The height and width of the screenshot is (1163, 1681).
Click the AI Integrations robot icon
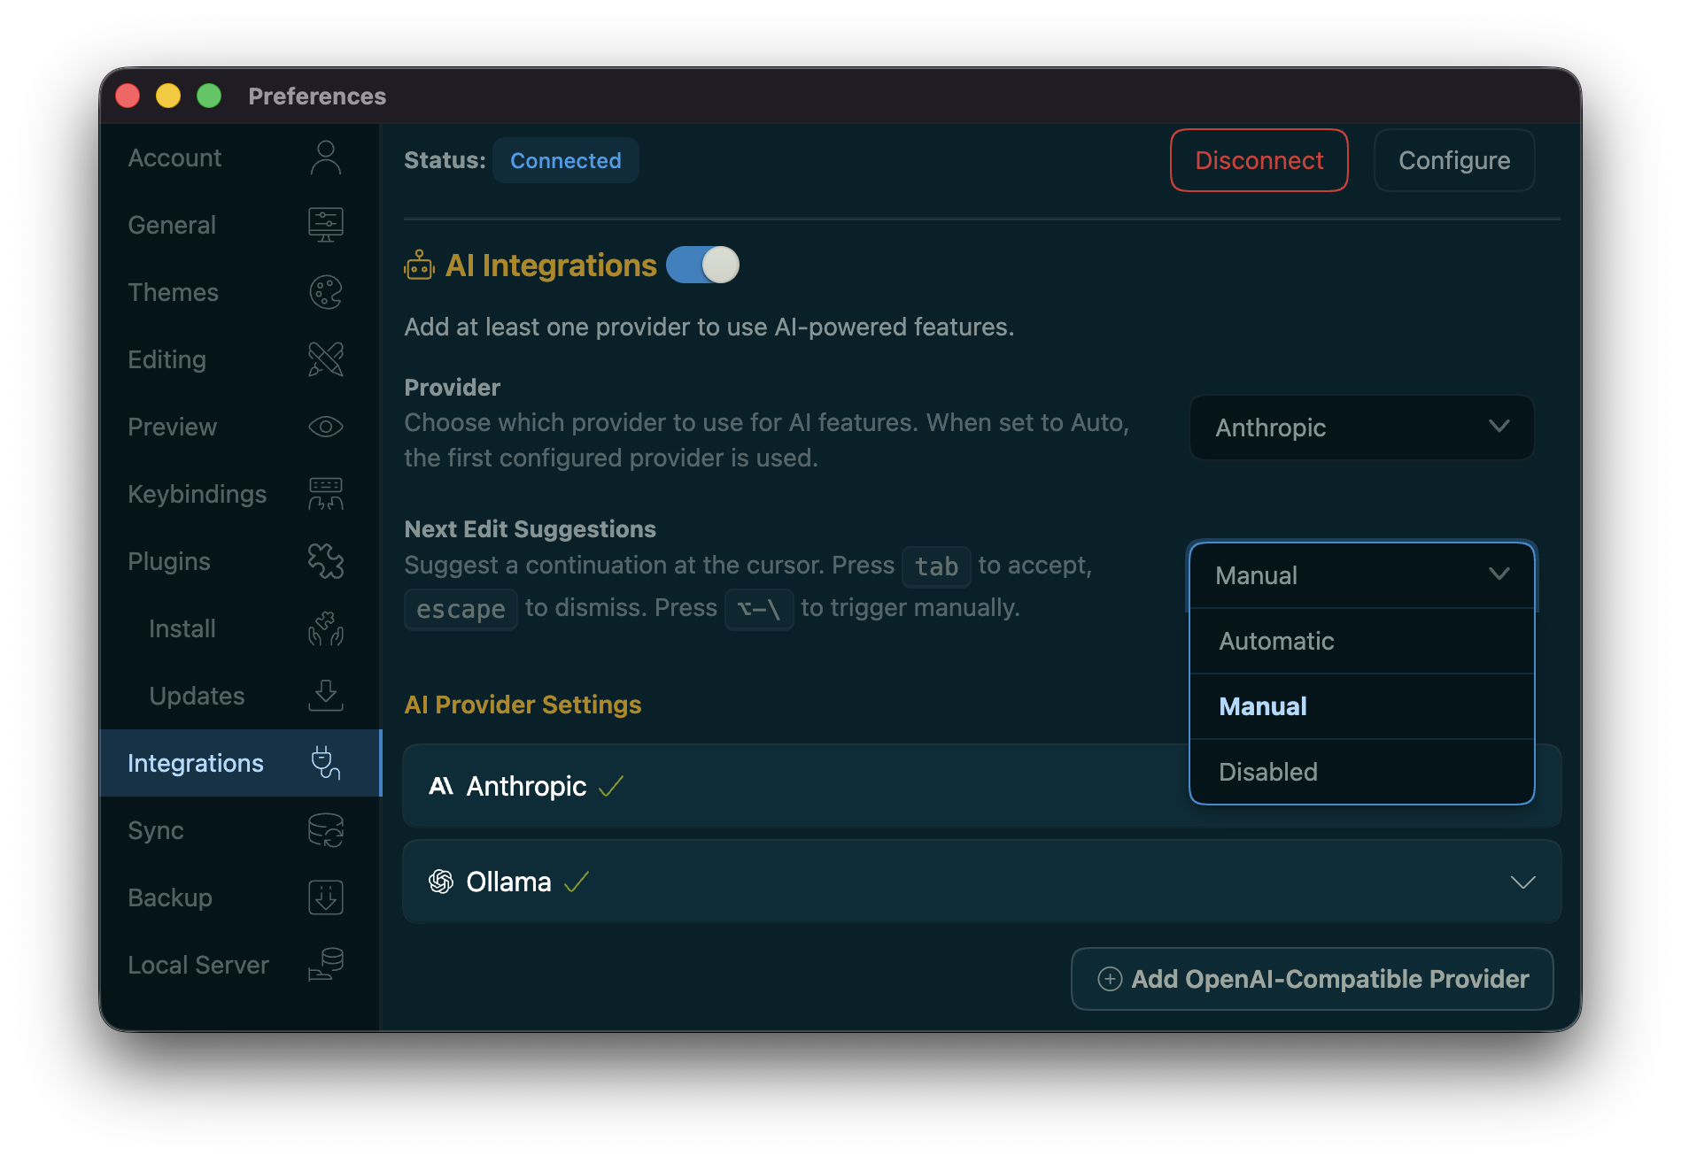click(x=420, y=266)
